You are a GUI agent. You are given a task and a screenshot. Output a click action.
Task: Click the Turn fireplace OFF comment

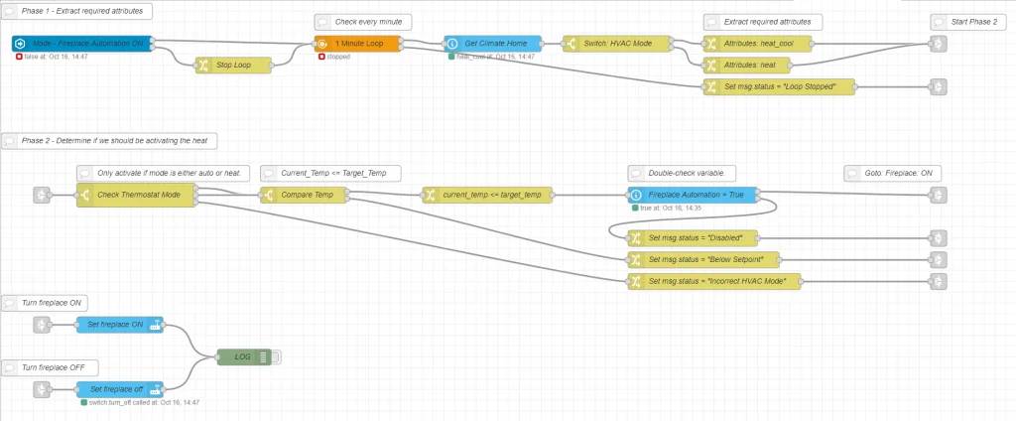[50, 367]
